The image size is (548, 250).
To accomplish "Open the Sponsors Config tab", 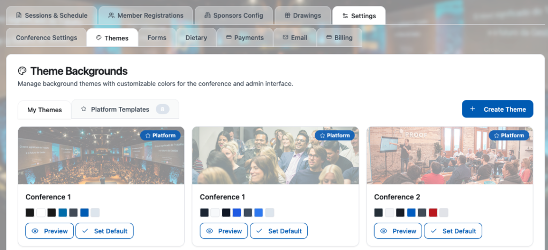I will coord(233,15).
